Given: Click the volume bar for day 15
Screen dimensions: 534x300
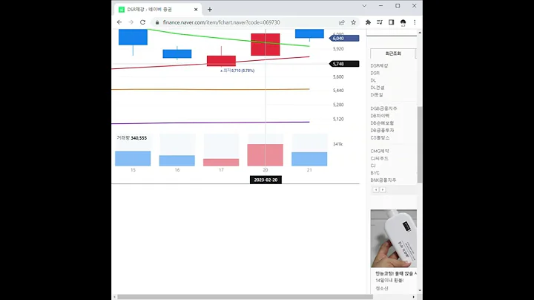Looking at the screenshot, I should pos(133,158).
